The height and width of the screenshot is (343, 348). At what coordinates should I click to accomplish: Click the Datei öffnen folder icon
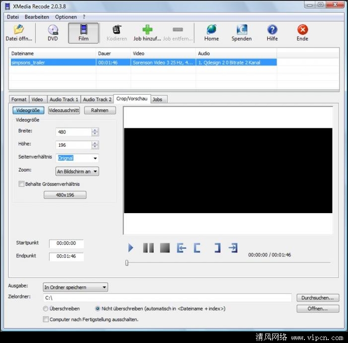click(x=18, y=30)
